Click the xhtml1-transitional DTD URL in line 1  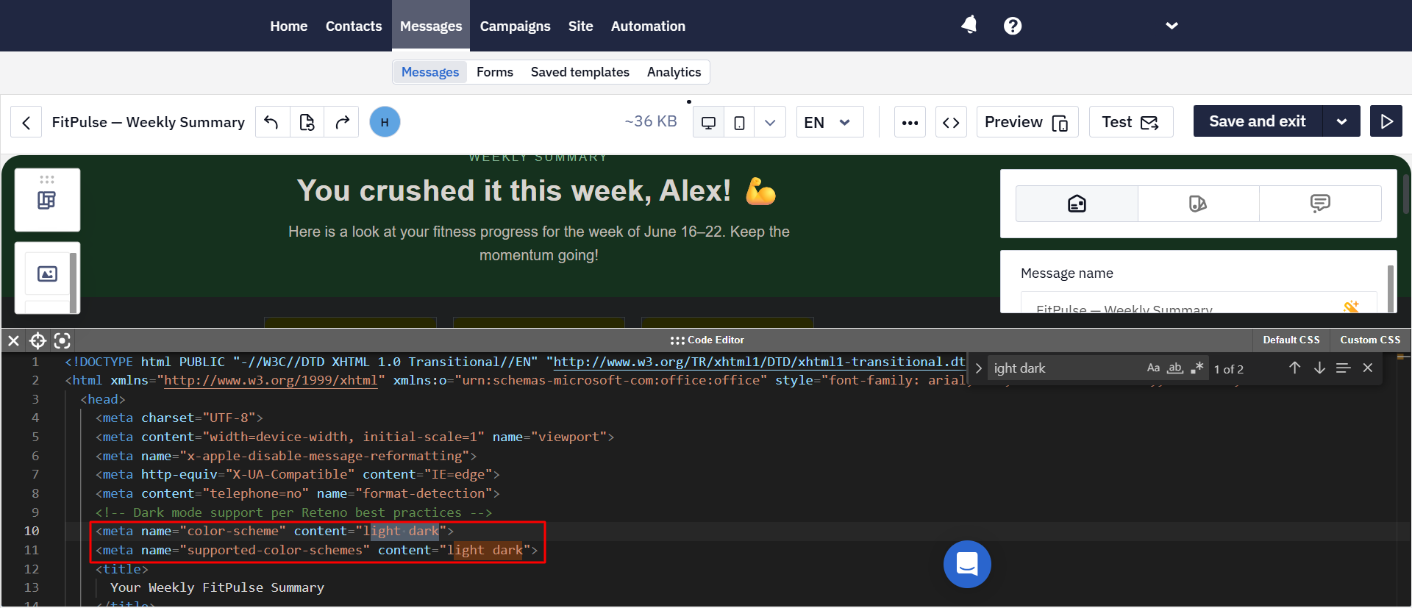759,362
